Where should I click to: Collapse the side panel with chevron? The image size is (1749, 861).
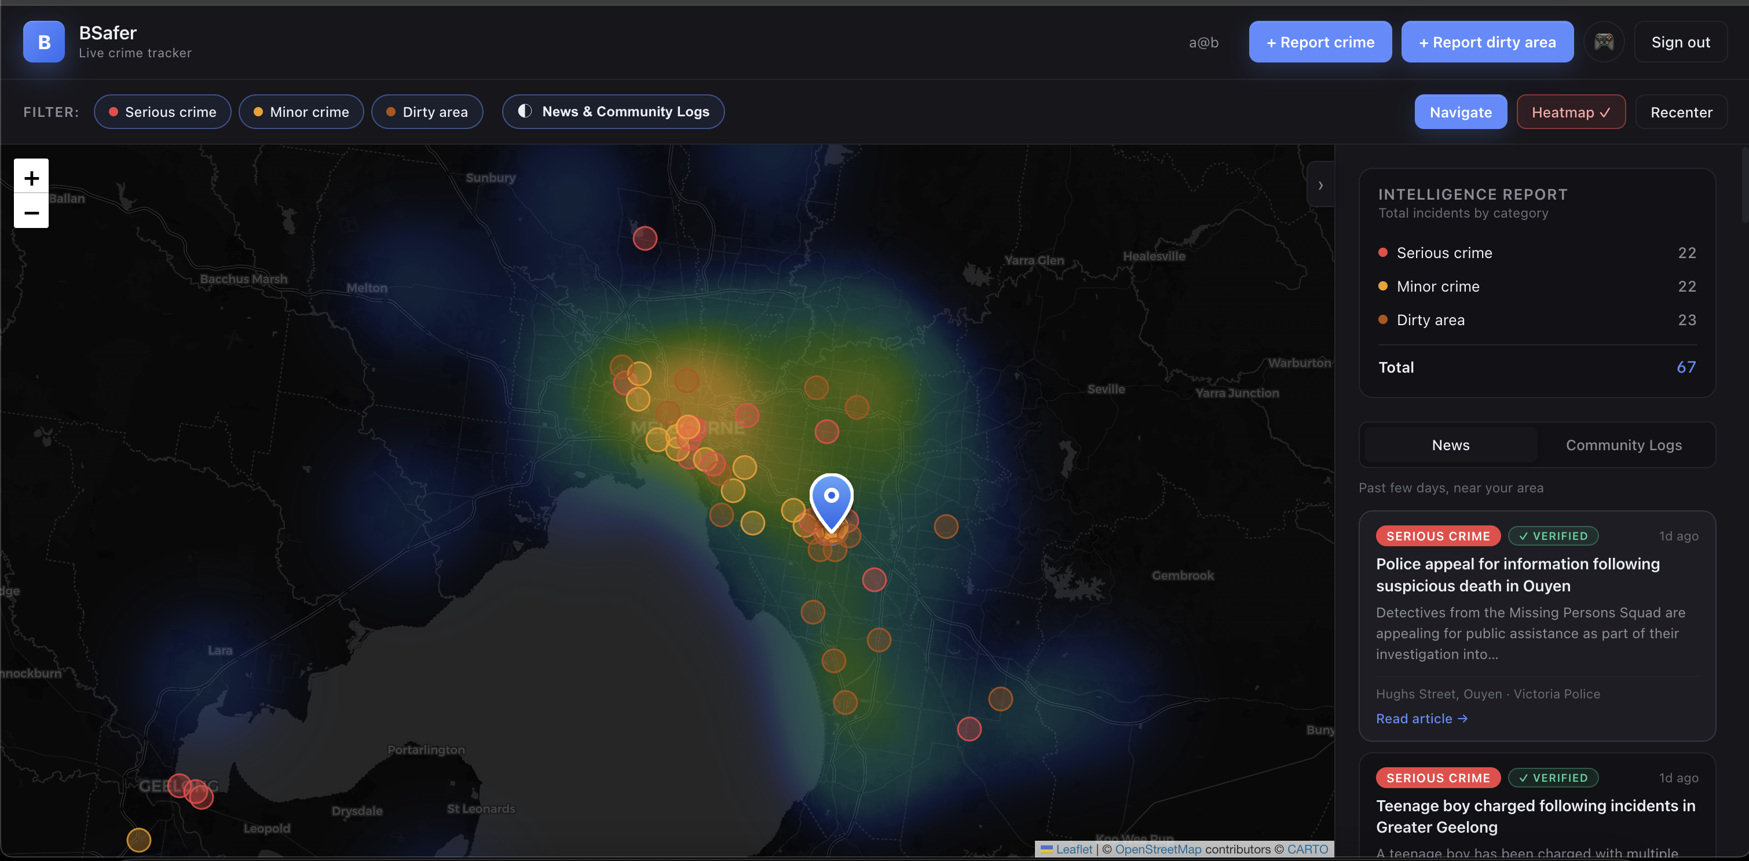tap(1320, 185)
